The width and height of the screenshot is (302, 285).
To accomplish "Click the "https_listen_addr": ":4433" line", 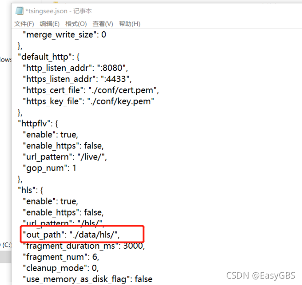I will click(77, 79).
